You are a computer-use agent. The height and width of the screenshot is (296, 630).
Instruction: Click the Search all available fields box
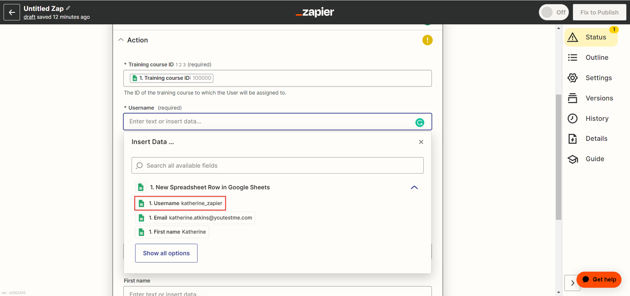(x=277, y=166)
